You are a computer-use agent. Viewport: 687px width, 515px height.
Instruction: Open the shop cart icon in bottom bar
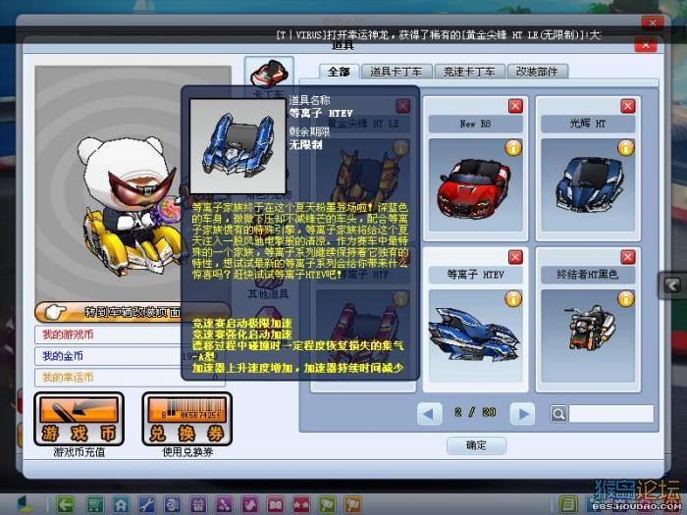tap(95, 504)
